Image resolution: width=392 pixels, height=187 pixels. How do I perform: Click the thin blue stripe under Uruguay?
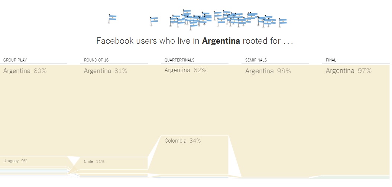click(34, 171)
